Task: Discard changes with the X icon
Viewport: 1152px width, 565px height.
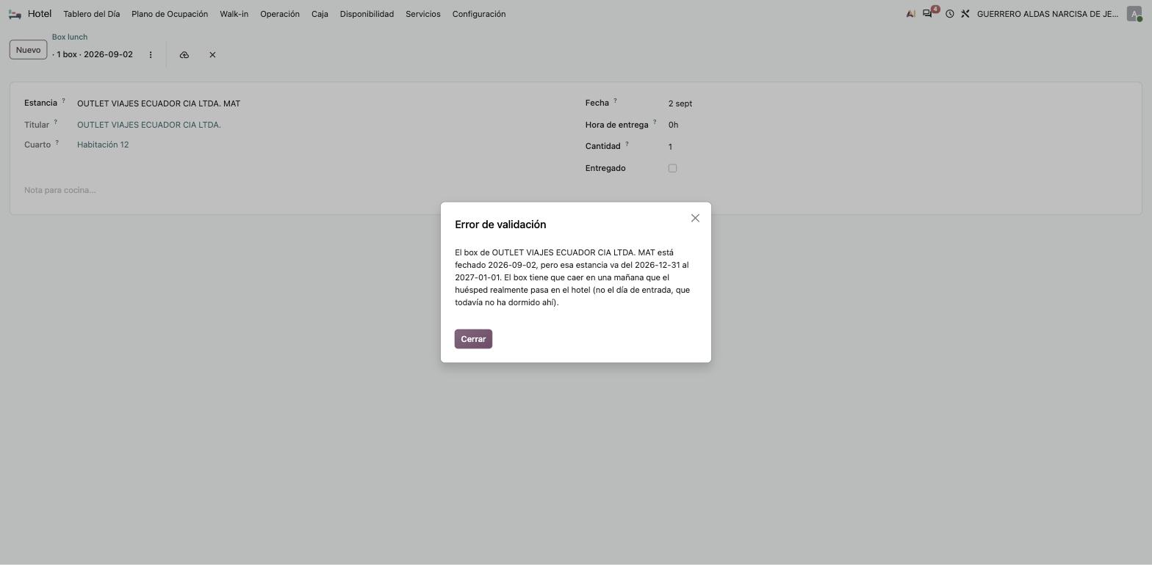Action: click(212, 55)
